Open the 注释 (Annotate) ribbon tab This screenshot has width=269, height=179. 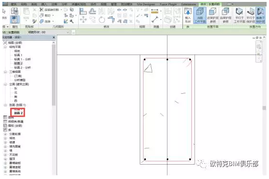pyautogui.click(x=54, y=4)
